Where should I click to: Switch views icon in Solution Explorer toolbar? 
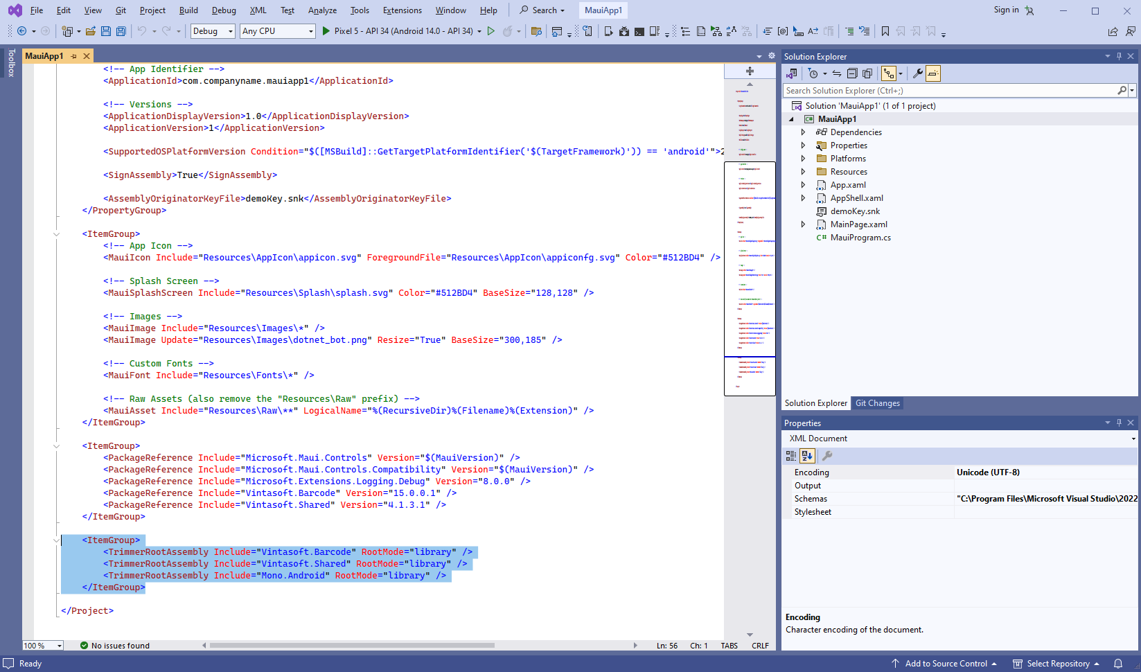792,73
